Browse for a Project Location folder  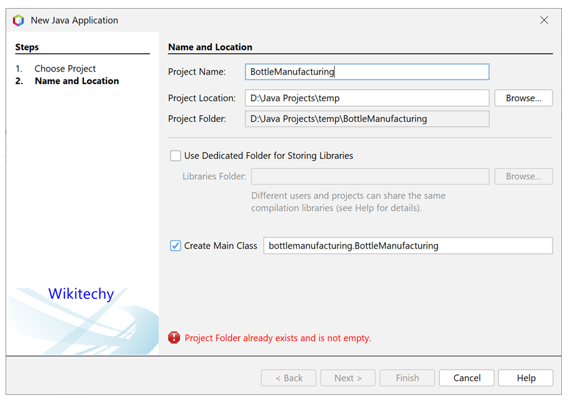pyautogui.click(x=523, y=98)
